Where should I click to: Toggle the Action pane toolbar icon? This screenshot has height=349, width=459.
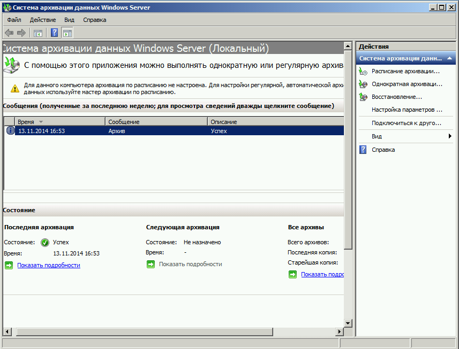[x=67, y=33]
